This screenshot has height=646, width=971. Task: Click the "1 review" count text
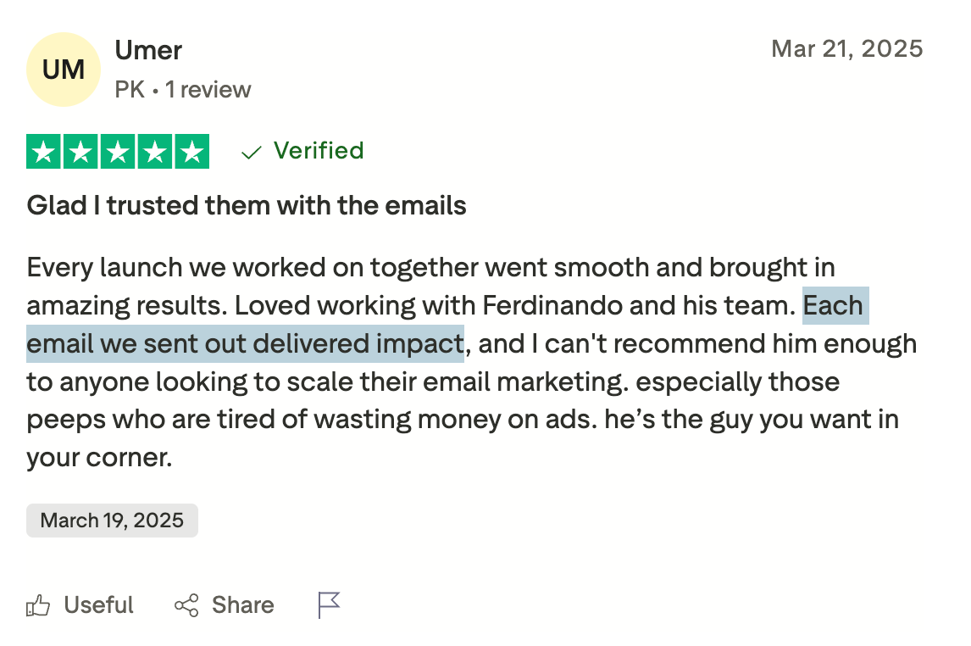(x=208, y=90)
